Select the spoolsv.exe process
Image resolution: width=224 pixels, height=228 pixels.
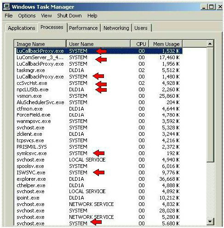pyautogui.click(x=98, y=166)
